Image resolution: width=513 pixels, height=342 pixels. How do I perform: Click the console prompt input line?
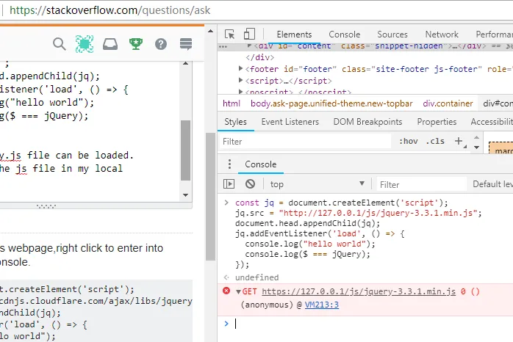tap(373, 324)
